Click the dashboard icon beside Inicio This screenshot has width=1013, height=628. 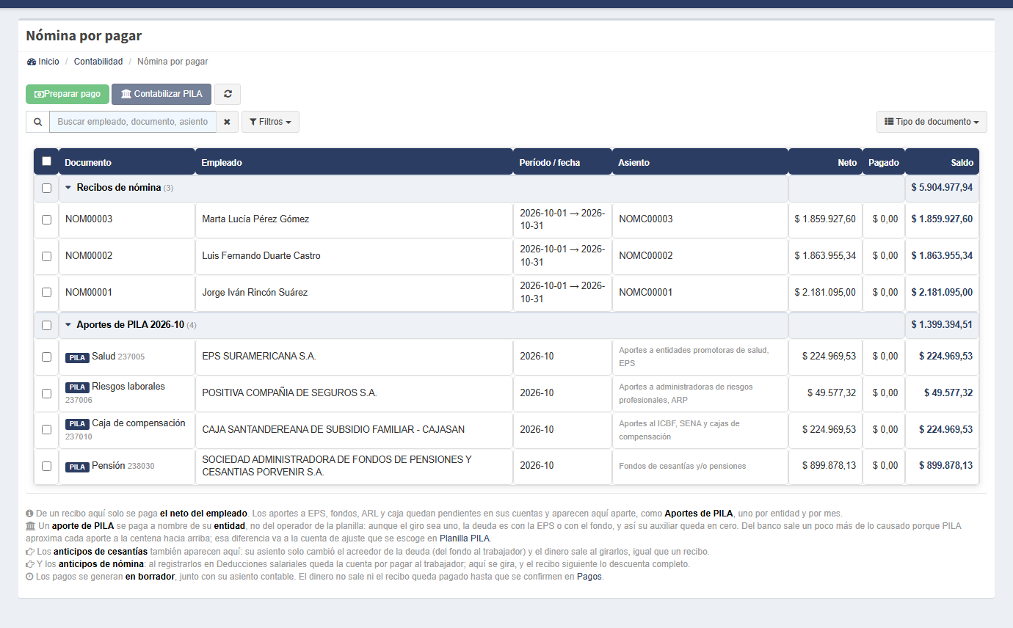pos(32,62)
